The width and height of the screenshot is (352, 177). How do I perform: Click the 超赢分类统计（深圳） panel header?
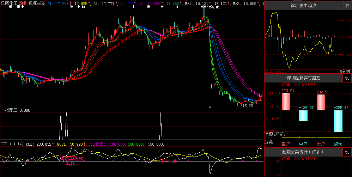click(x=303, y=152)
